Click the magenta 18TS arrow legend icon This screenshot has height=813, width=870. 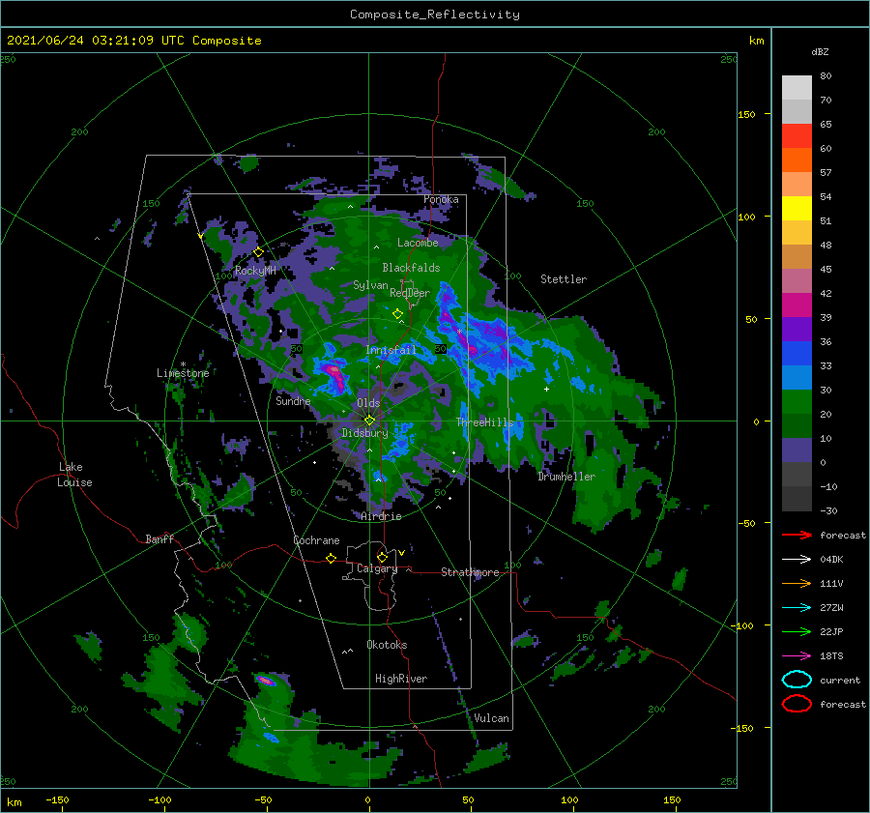tap(797, 656)
